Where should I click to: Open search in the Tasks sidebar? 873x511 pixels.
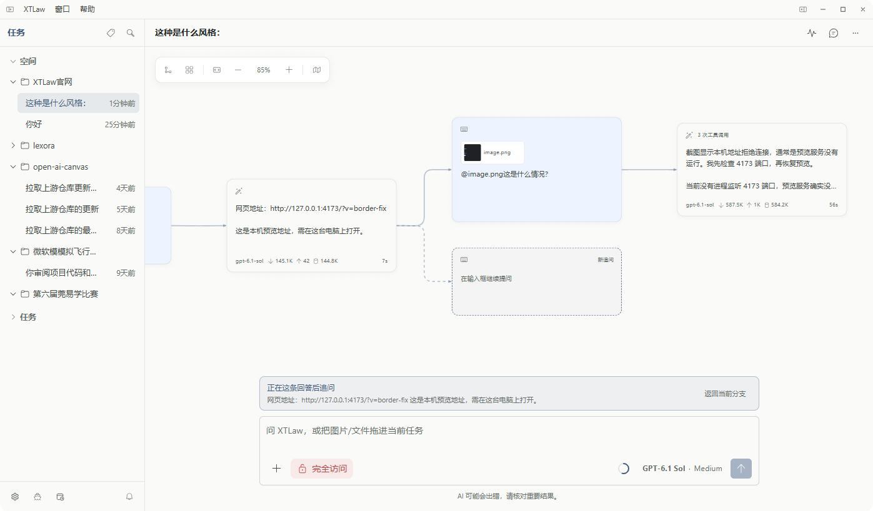[x=131, y=33]
